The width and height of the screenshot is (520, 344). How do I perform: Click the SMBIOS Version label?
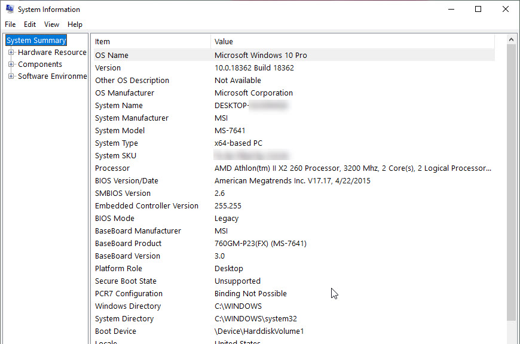123,193
